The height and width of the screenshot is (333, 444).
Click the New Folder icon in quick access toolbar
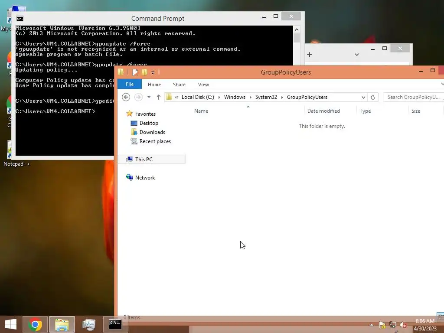click(144, 72)
